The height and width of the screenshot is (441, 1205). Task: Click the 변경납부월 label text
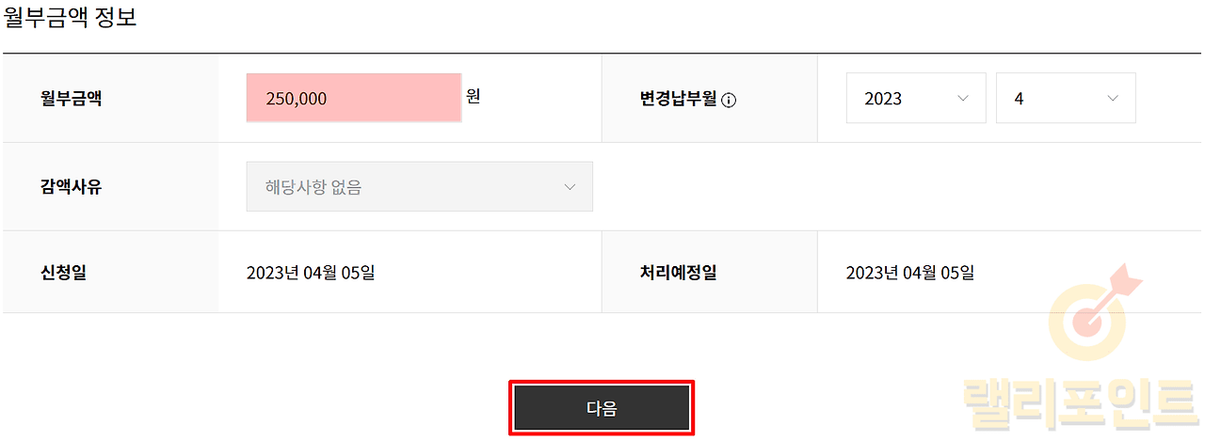pyautogui.click(x=678, y=98)
